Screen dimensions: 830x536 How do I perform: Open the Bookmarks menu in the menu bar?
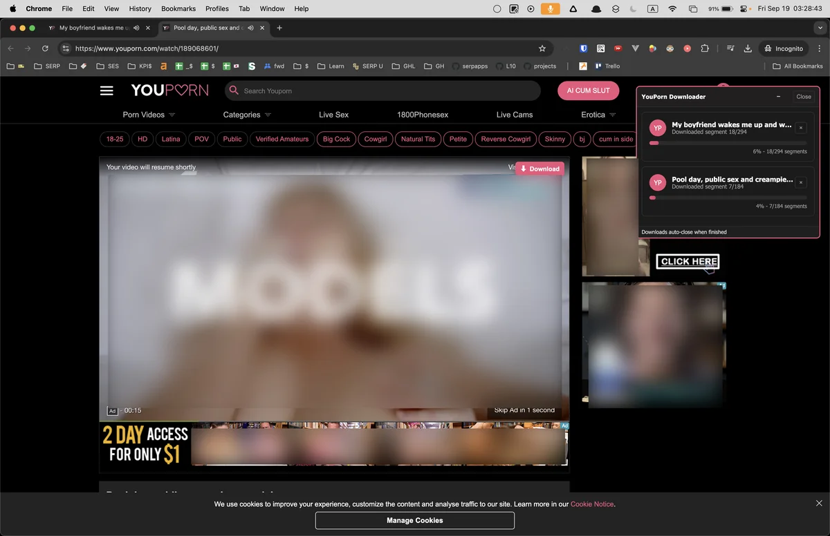[178, 8]
